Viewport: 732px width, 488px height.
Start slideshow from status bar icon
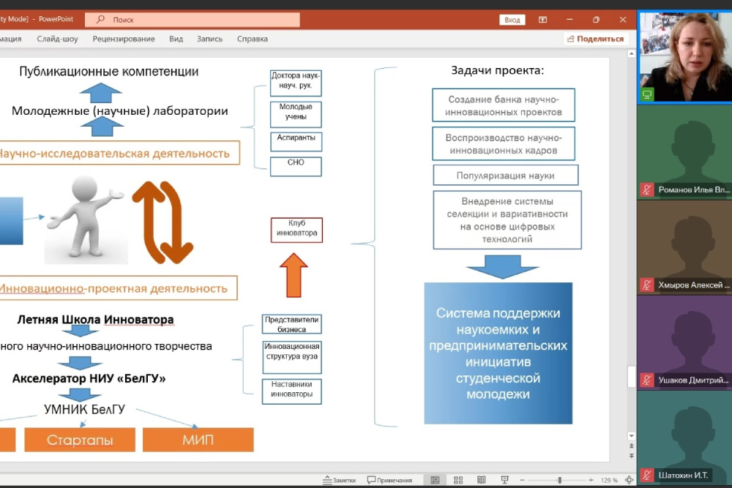504,480
